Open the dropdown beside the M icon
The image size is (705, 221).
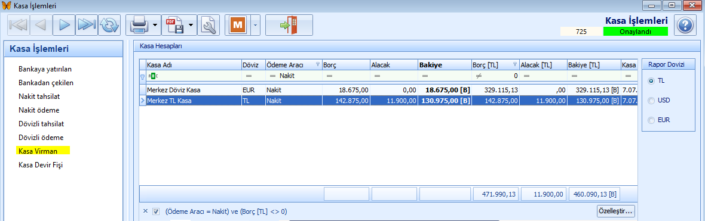pyautogui.click(x=255, y=25)
